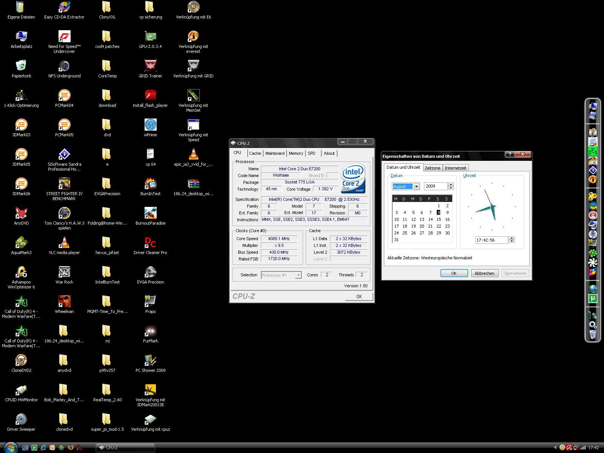Screen dimensions: 604x453
Task: Open VLC media player shortcut
Action: tap(64, 246)
